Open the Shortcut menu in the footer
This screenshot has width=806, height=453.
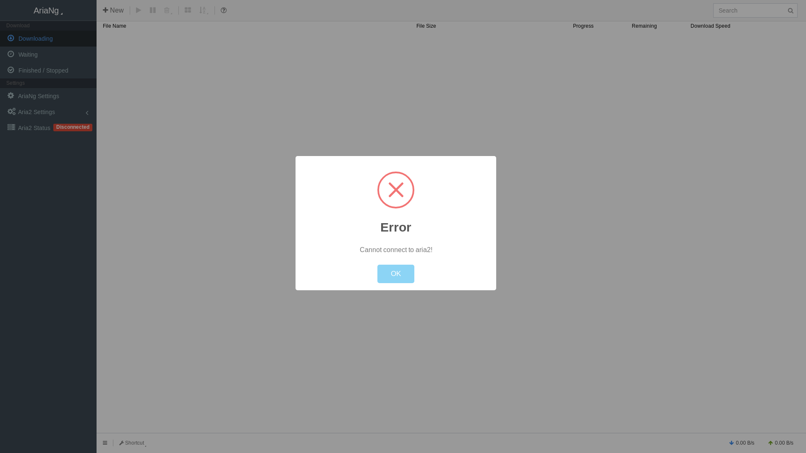pyautogui.click(x=133, y=443)
